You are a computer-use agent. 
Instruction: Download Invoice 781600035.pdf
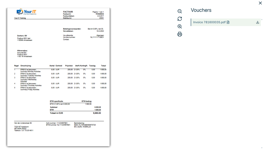tap(258, 22)
